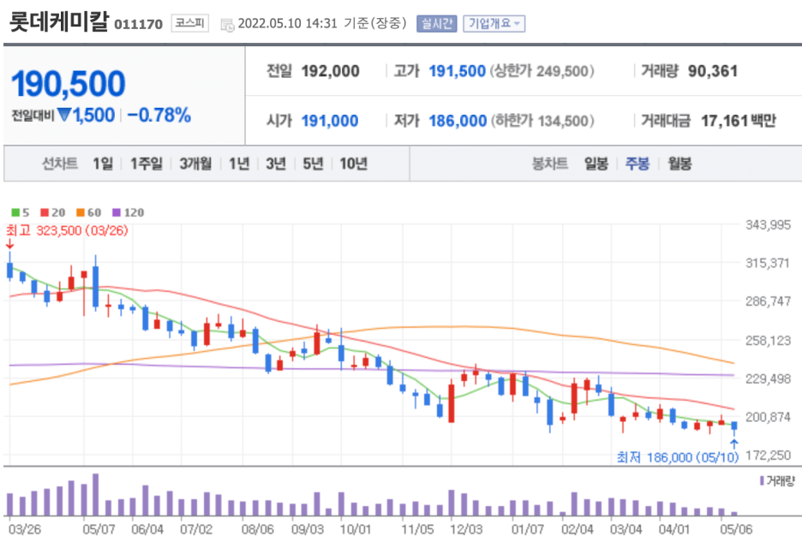Click the 09/03 date axis label
802x542 pixels.
308,529
